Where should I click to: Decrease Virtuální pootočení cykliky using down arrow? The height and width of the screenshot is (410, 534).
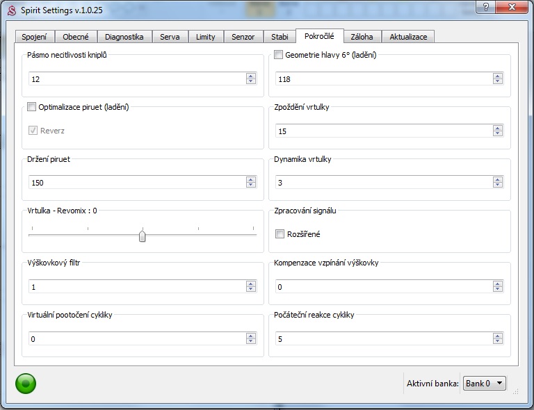[251, 341]
